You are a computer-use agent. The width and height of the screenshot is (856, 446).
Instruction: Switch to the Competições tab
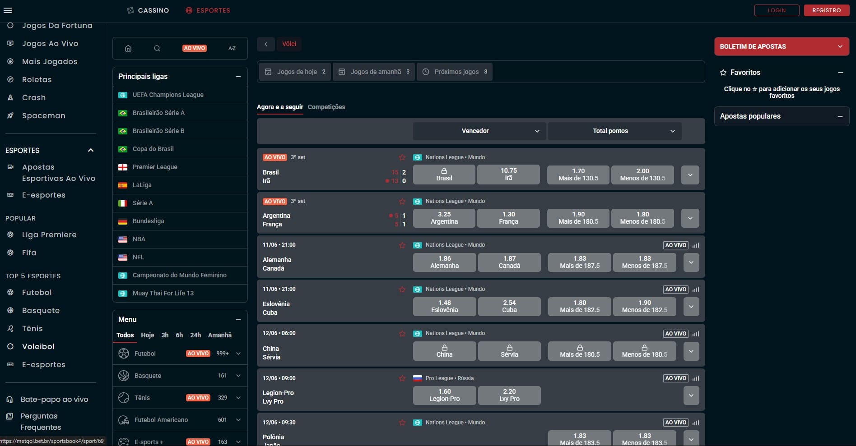click(x=326, y=107)
